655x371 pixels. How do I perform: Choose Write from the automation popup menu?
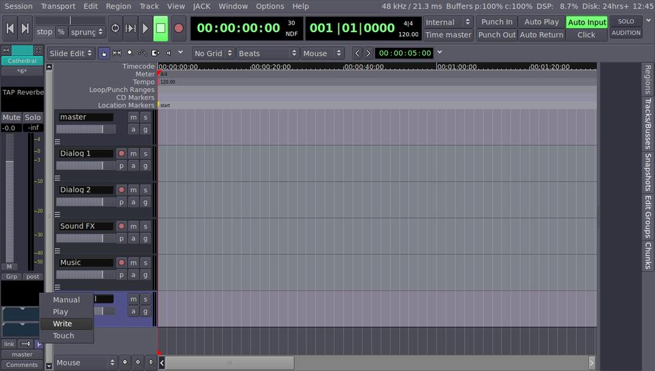click(x=62, y=324)
